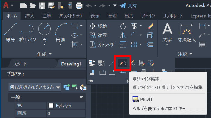Select the array tool
The width and height of the screenshot is (211, 118).
click(x=134, y=44)
